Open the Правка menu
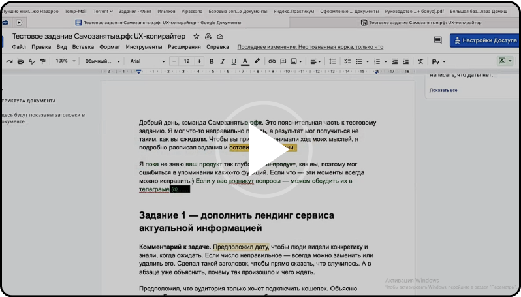The image size is (521, 297). click(x=41, y=47)
